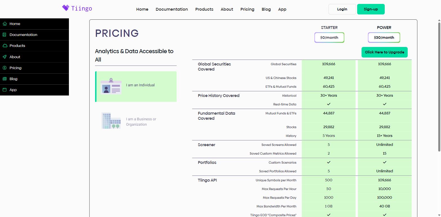Click the Power 100,000 requests per day value

click(x=384, y=198)
